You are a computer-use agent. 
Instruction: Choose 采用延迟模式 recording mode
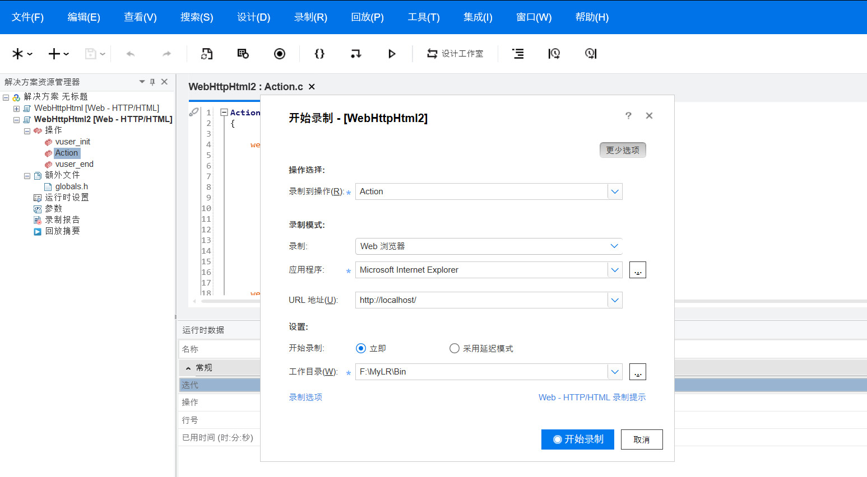pyautogui.click(x=454, y=348)
